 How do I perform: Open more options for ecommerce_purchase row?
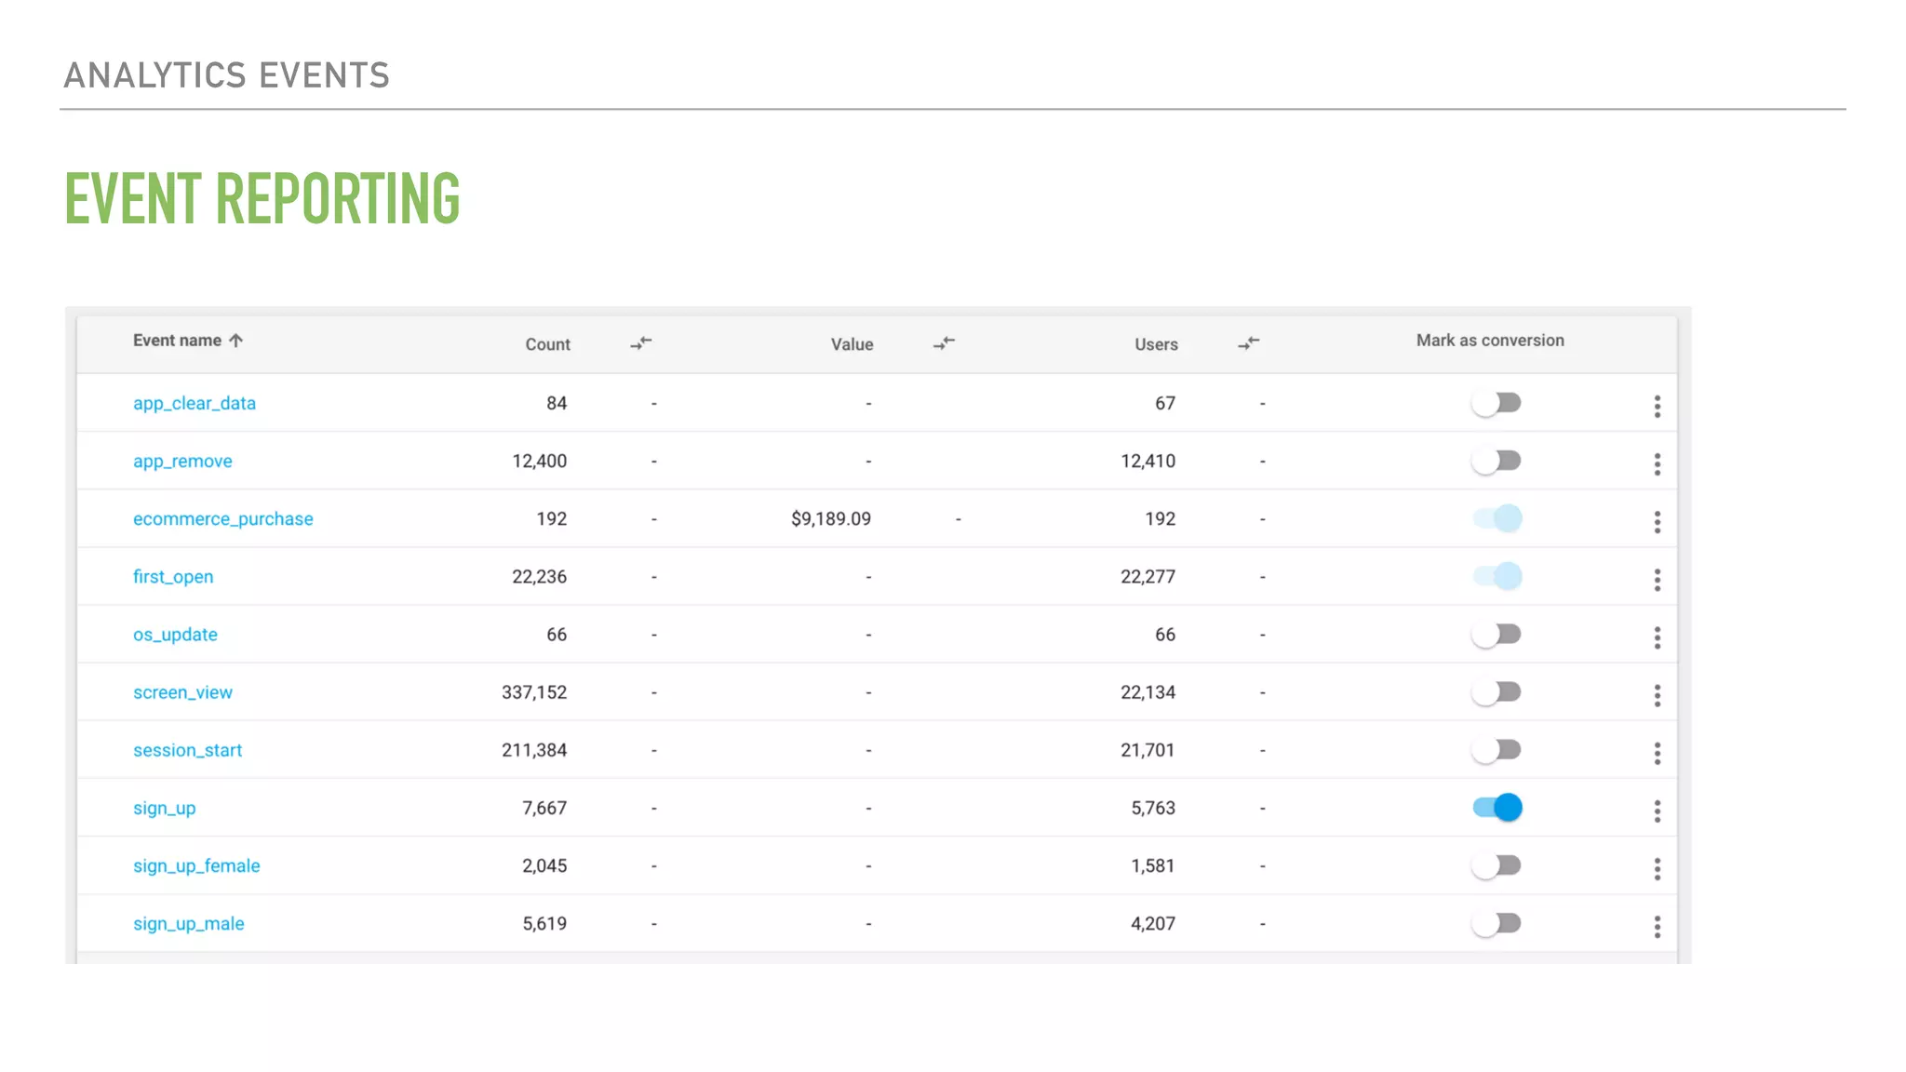pos(1657,522)
